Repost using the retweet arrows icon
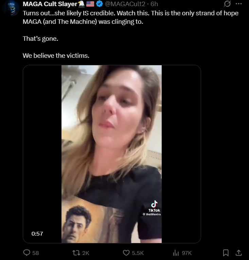Screen dimensions: 249x260 click(x=76, y=253)
